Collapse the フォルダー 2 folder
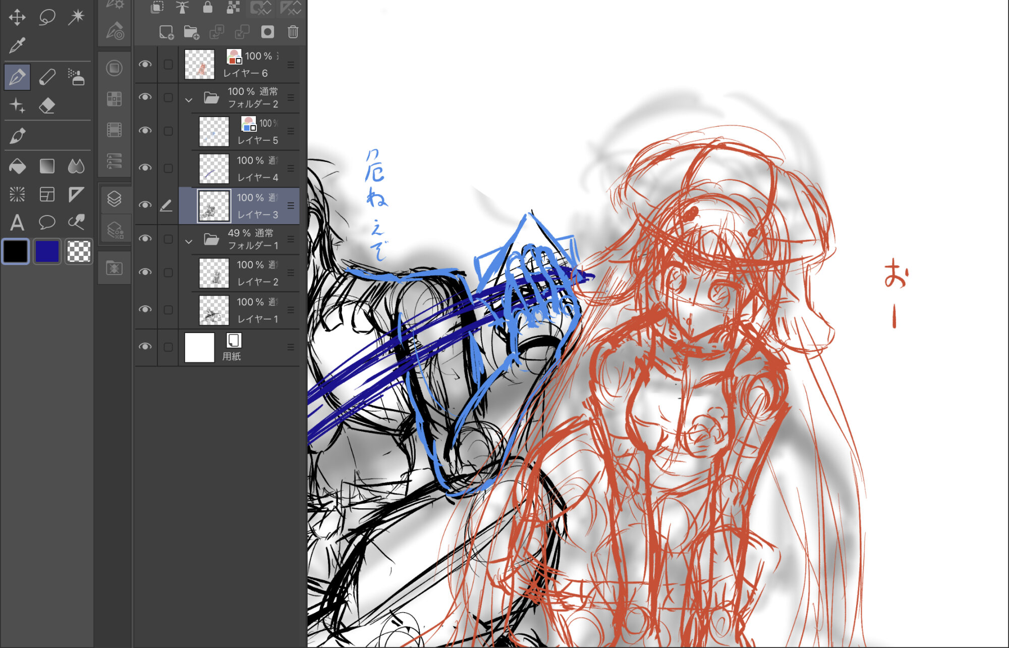Image resolution: width=1009 pixels, height=648 pixels. 189,100
